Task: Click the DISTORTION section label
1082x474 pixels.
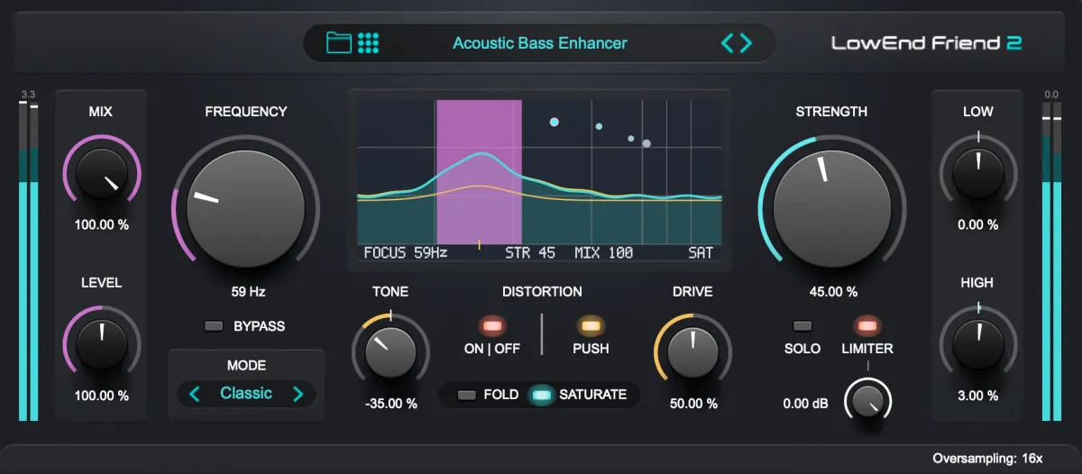Action: 542,291
